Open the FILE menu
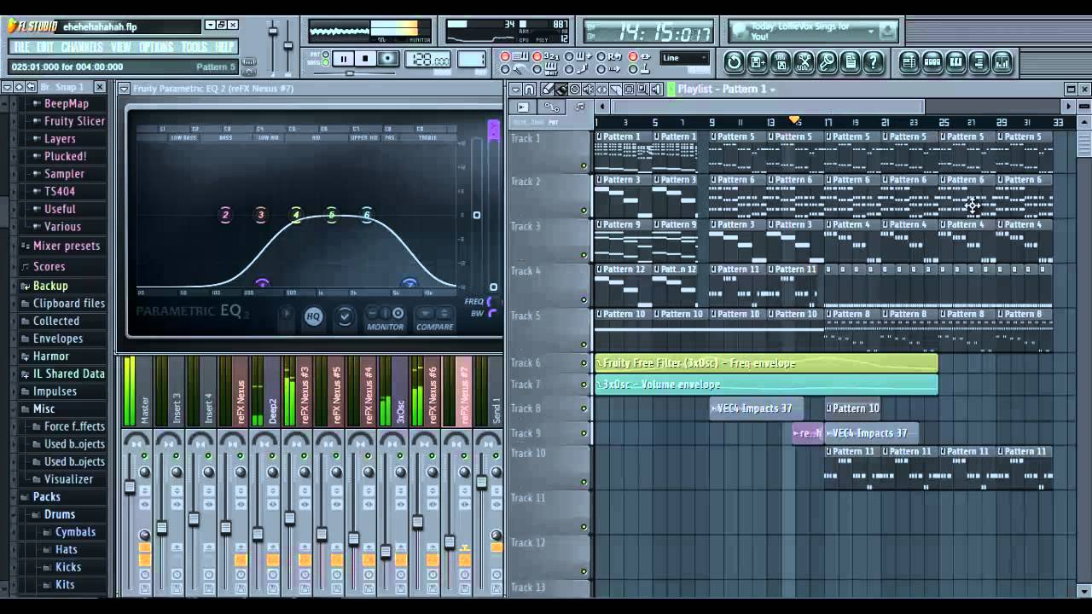This screenshot has height=614, width=1092. (21, 47)
